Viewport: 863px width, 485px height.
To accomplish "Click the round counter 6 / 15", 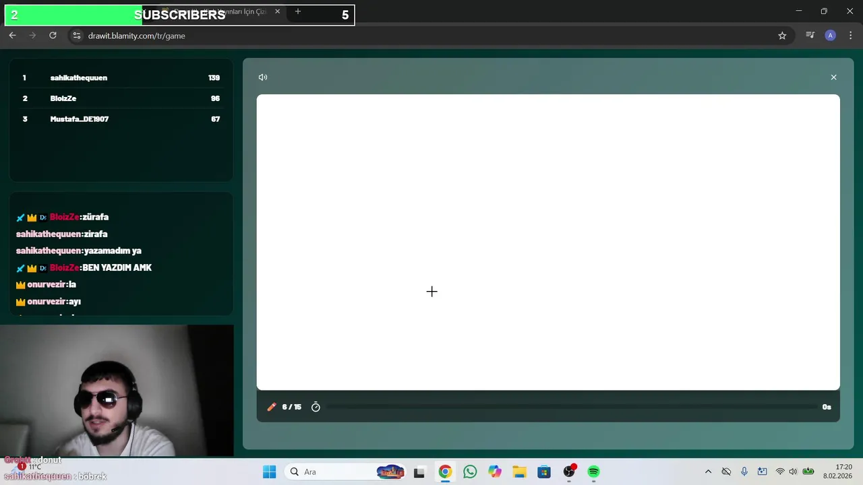I will tap(291, 407).
